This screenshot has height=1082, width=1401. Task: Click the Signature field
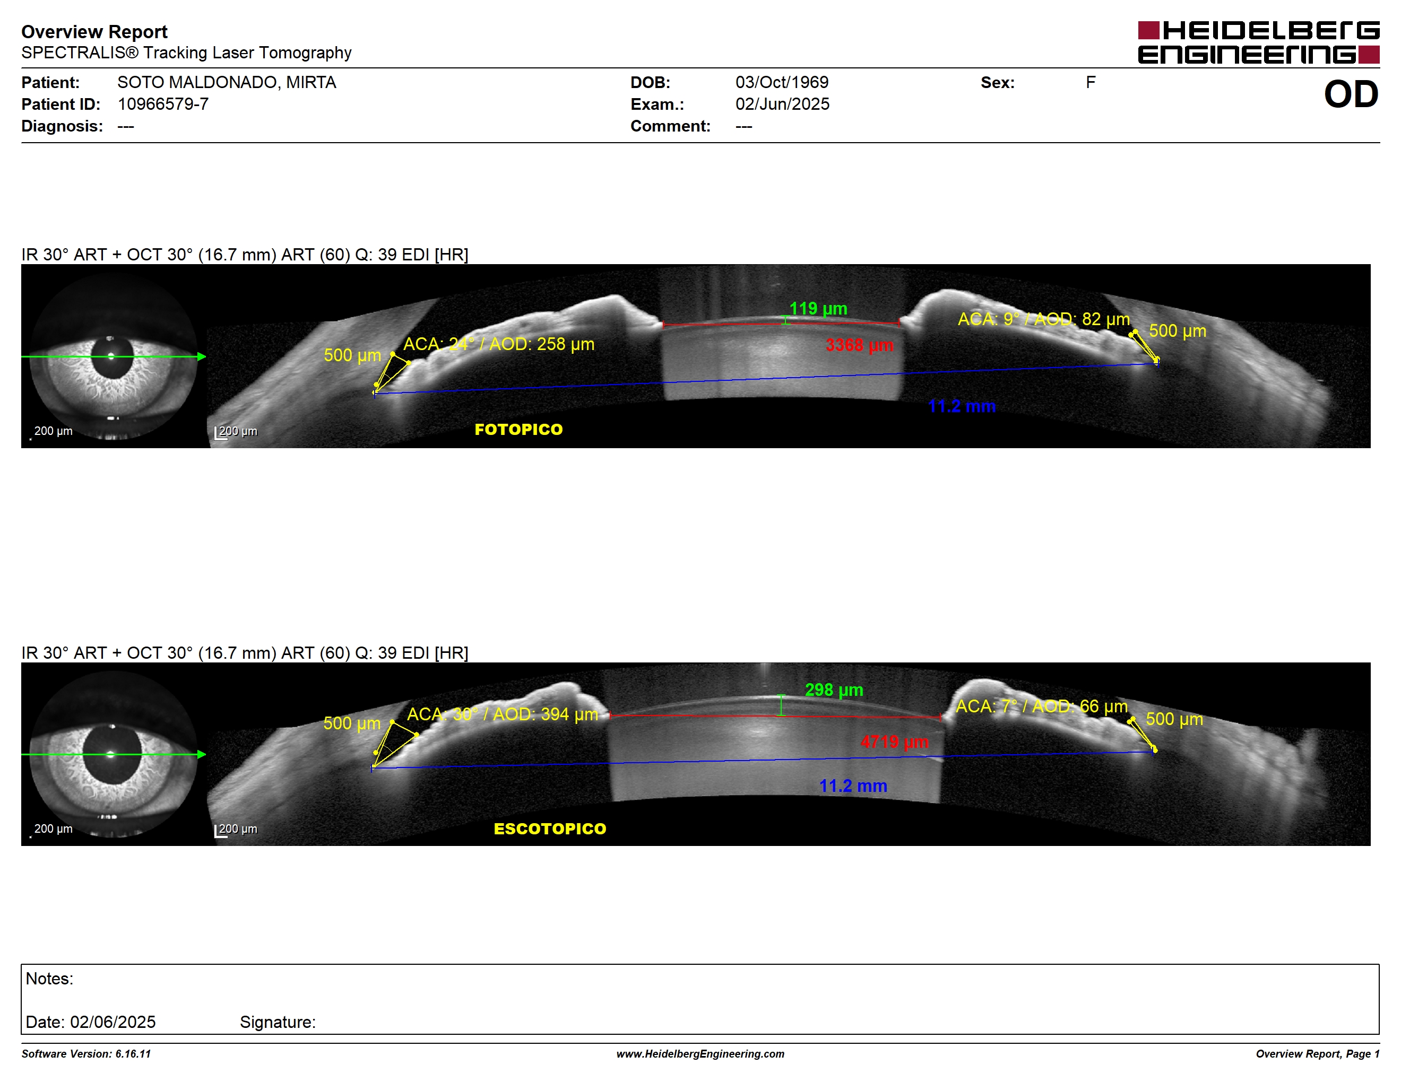(278, 1022)
